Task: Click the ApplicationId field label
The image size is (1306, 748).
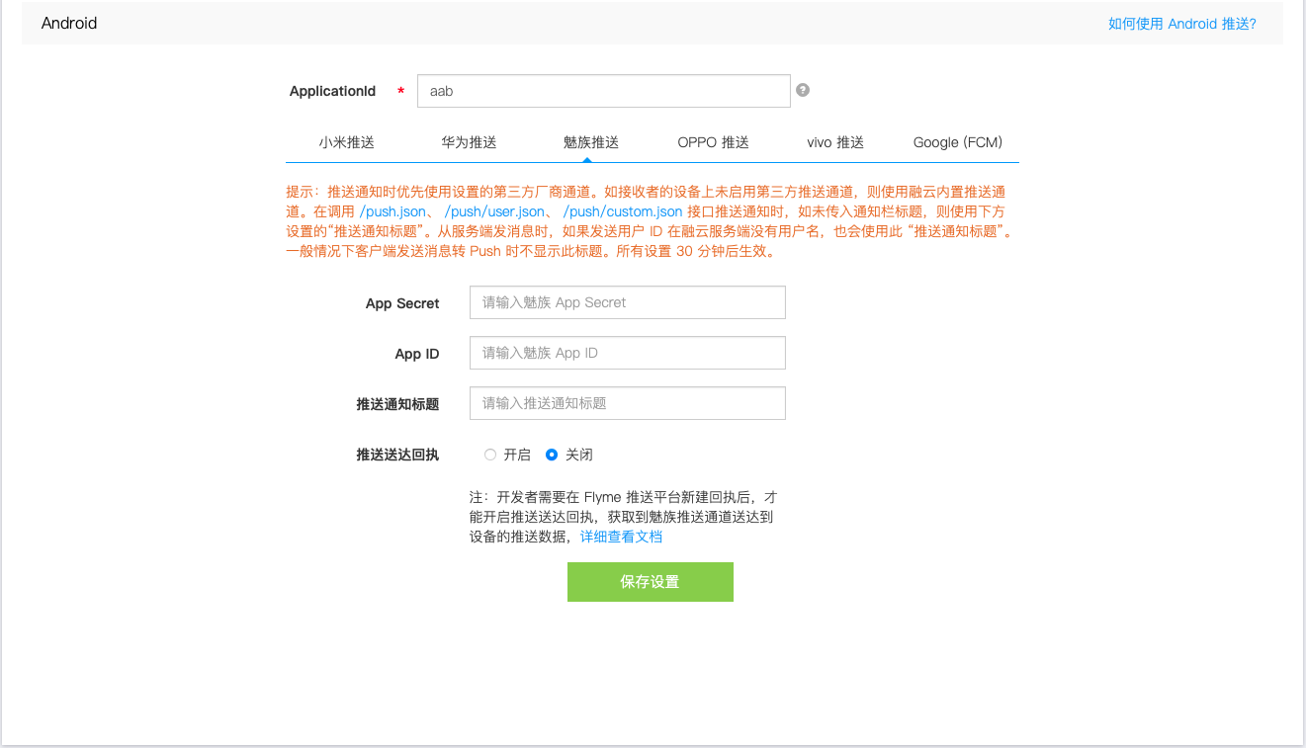Action: tap(332, 91)
